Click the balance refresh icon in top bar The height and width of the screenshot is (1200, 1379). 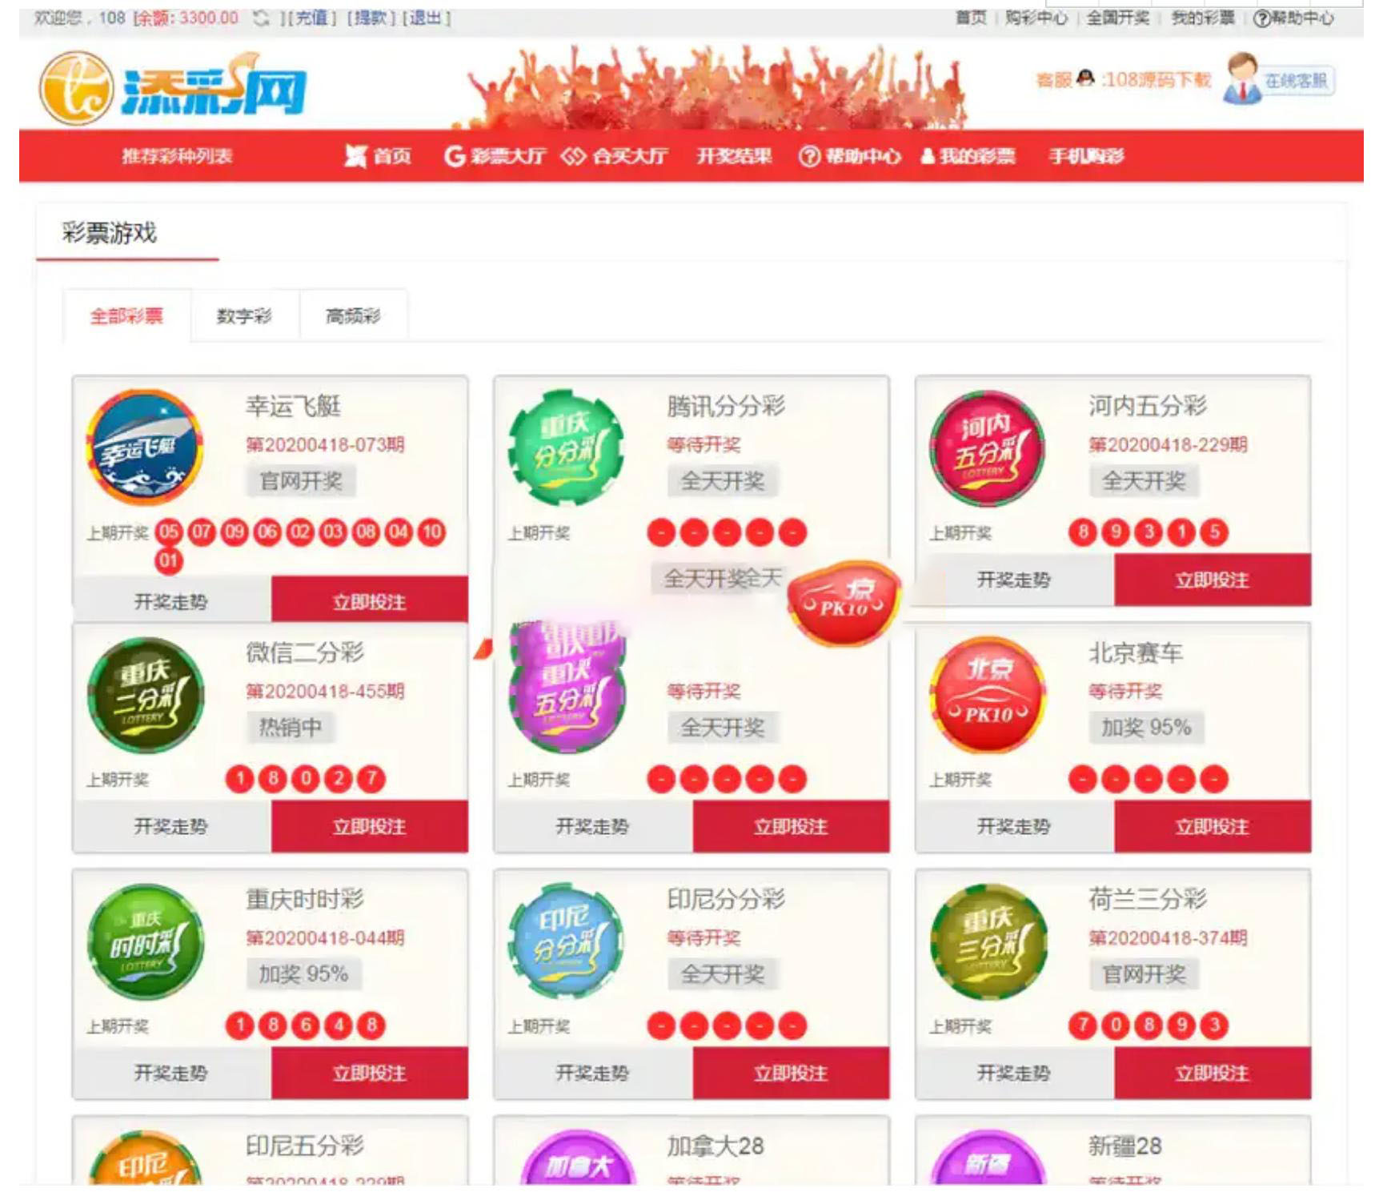(261, 18)
